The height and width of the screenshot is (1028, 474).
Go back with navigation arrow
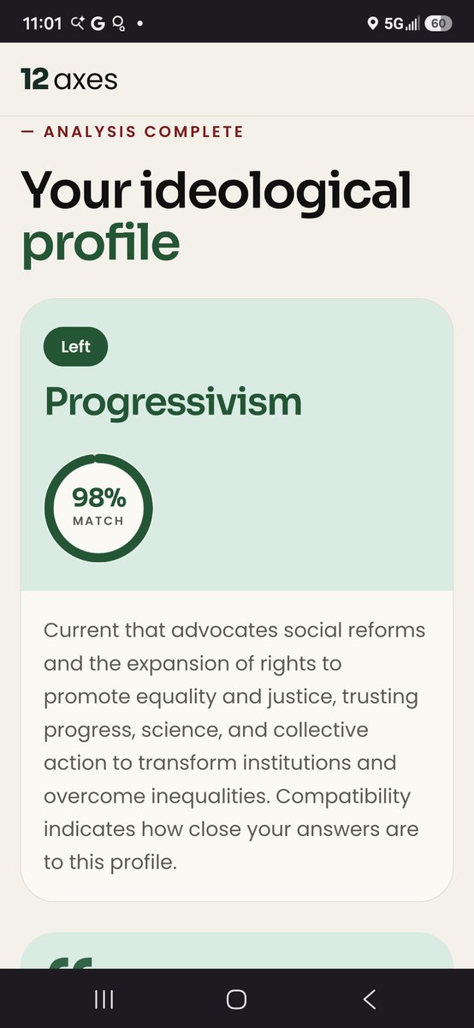[369, 999]
